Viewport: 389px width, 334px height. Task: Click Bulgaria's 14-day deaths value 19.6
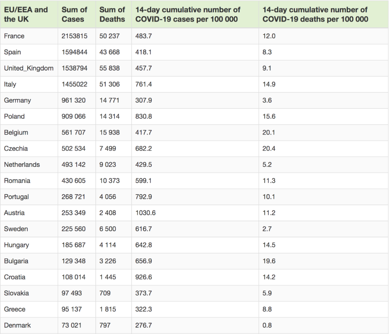tap(269, 261)
